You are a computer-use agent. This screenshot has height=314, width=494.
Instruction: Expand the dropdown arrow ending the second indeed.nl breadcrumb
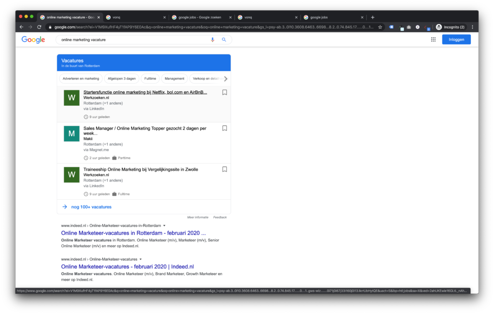click(x=140, y=259)
